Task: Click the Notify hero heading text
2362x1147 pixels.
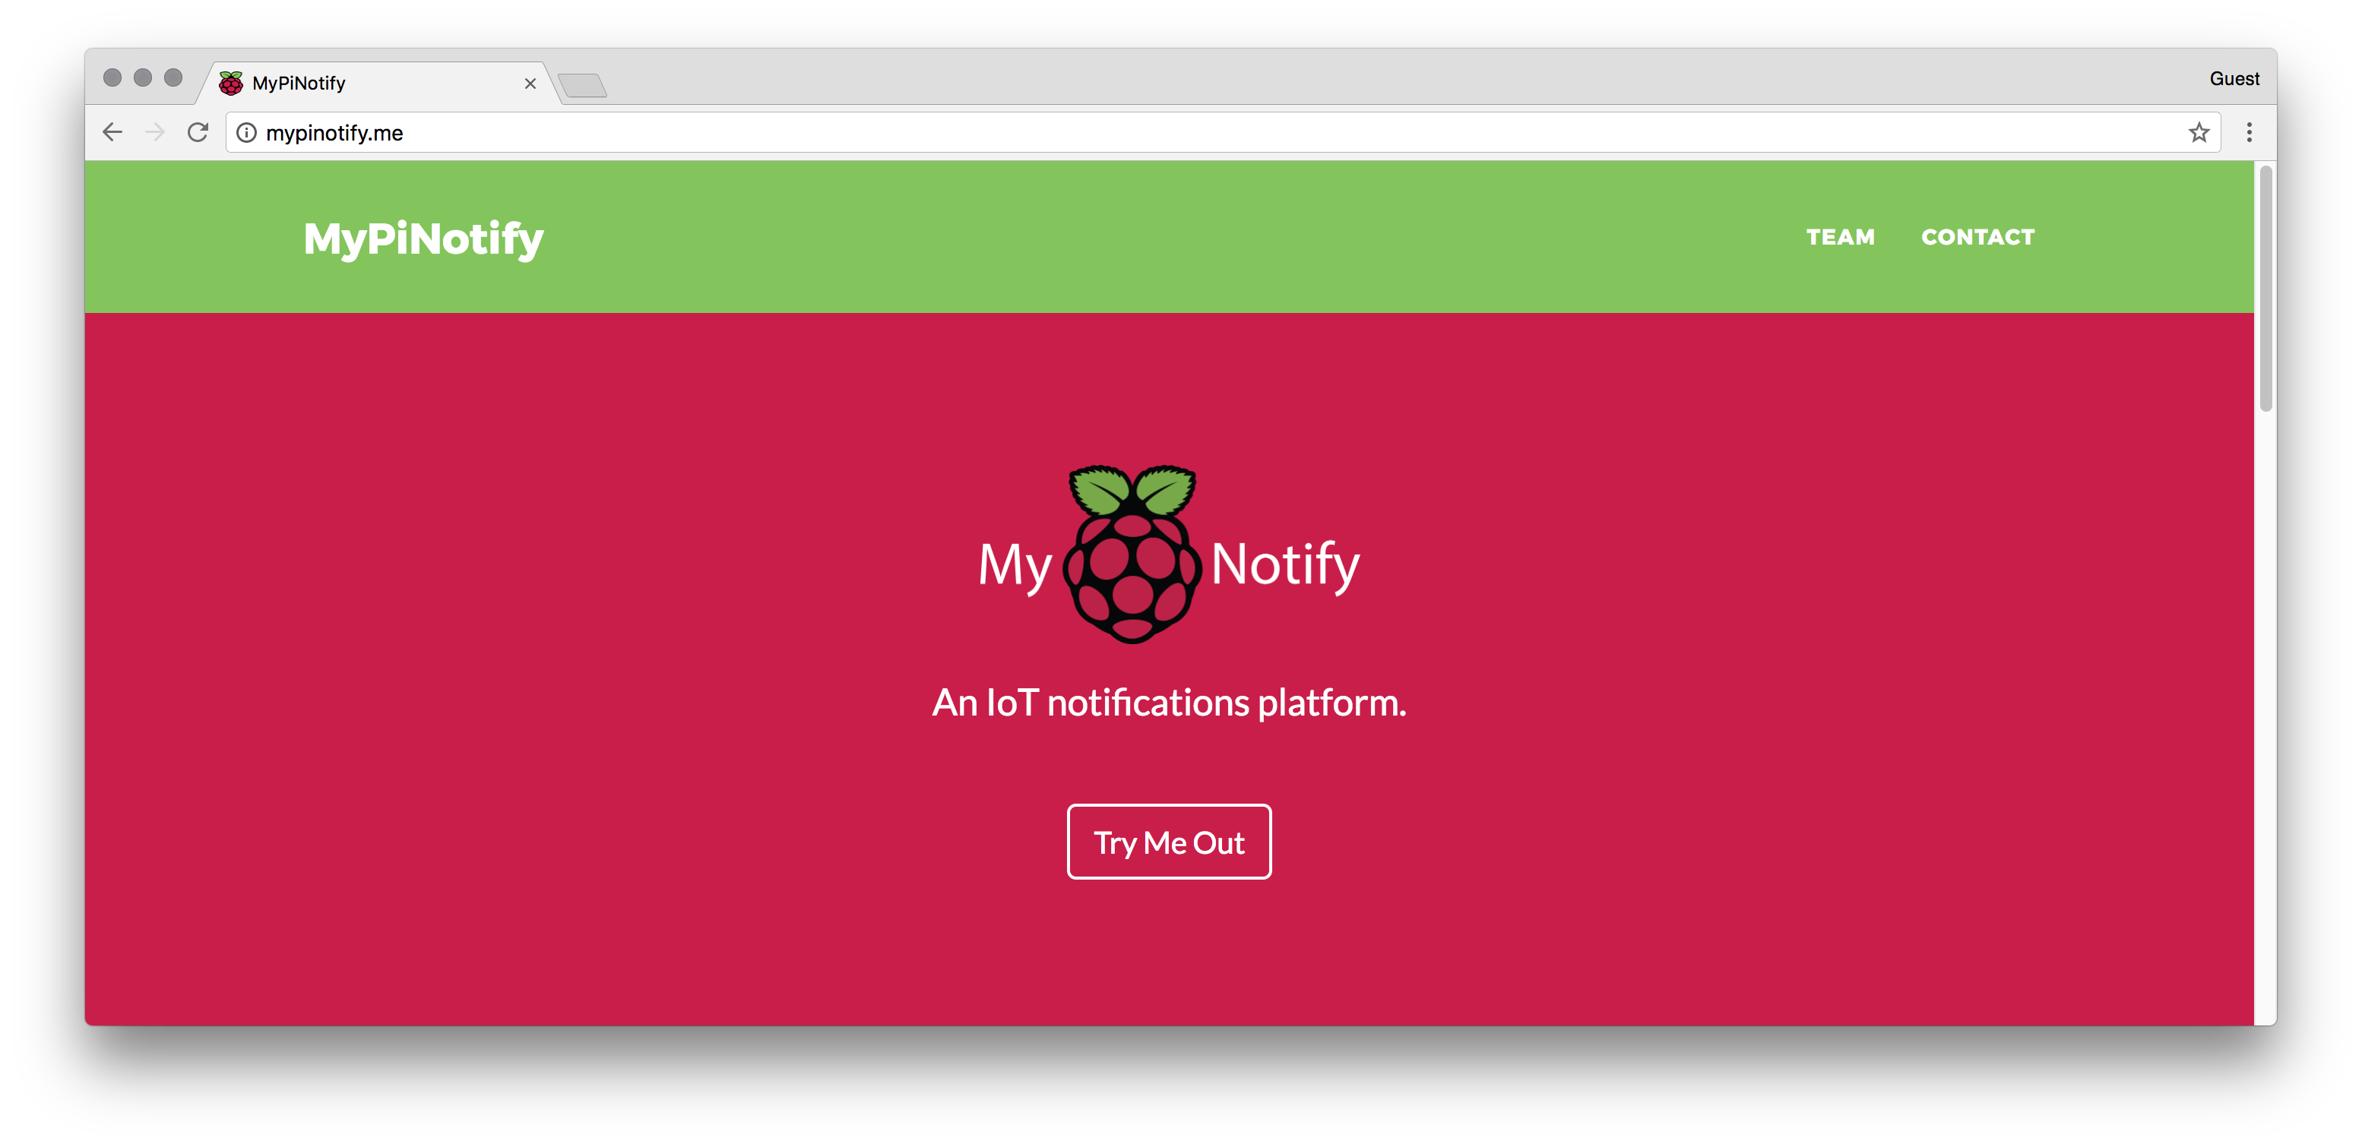Action: [x=1284, y=564]
